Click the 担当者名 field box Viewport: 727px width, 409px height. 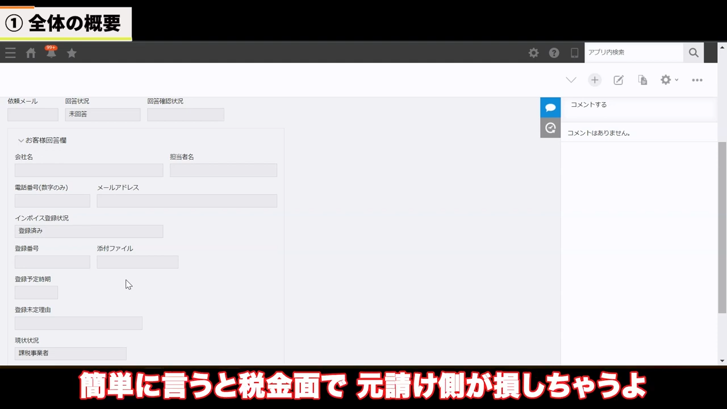pyautogui.click(x=224, y=170)
